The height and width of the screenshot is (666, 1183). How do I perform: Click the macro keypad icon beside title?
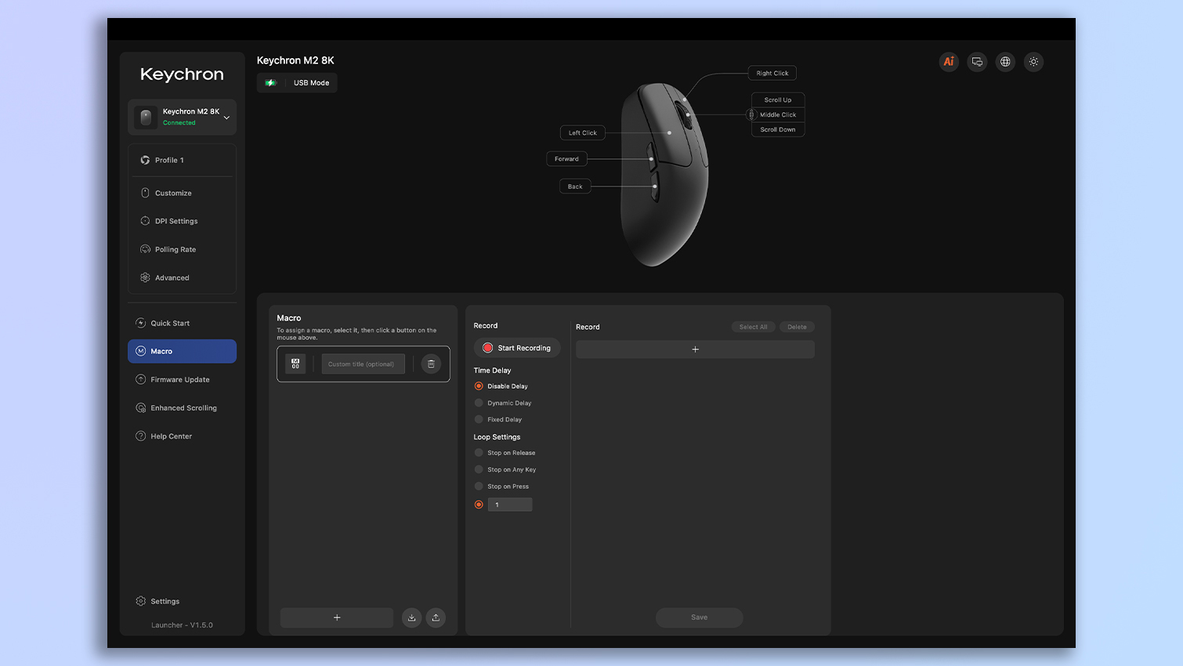(295, 364)
